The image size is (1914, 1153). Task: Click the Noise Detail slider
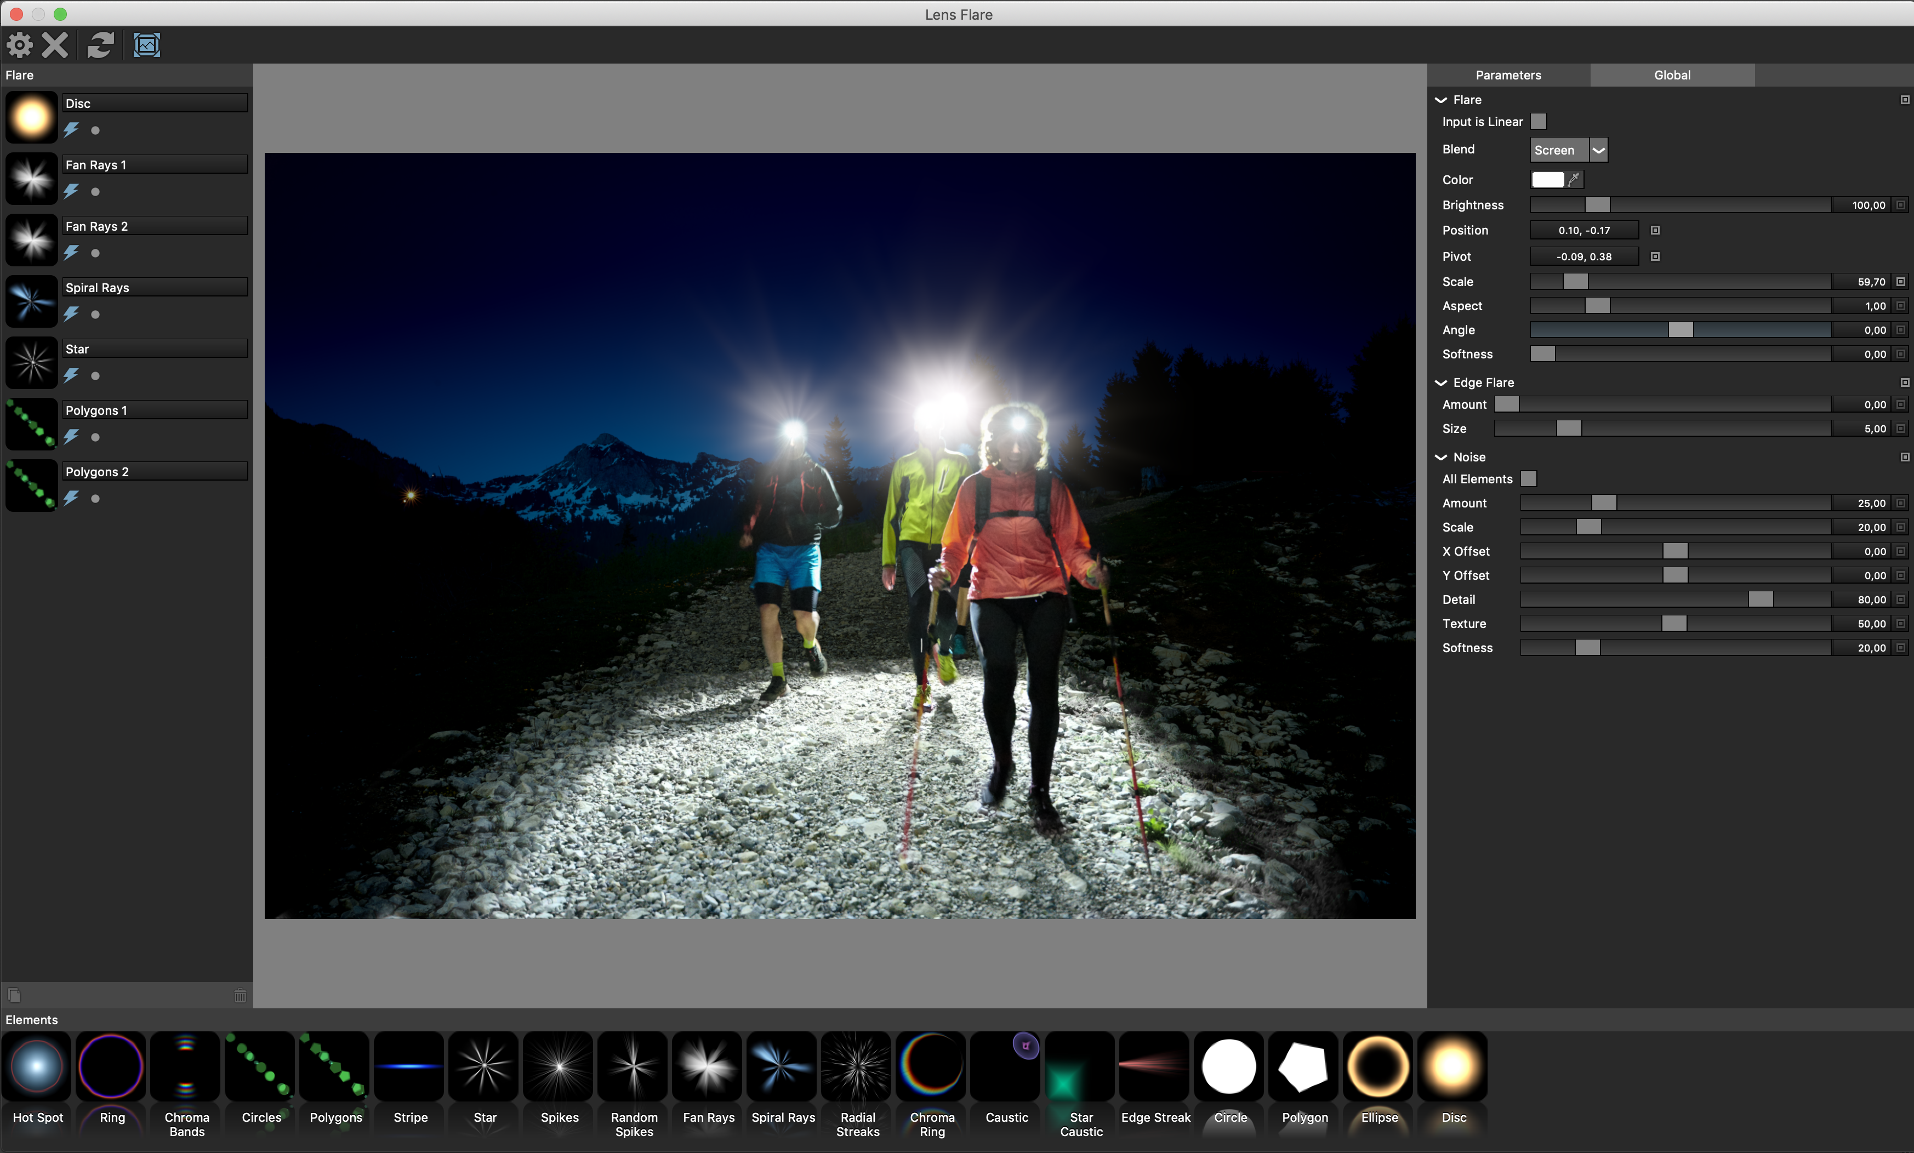(1676, 600)
